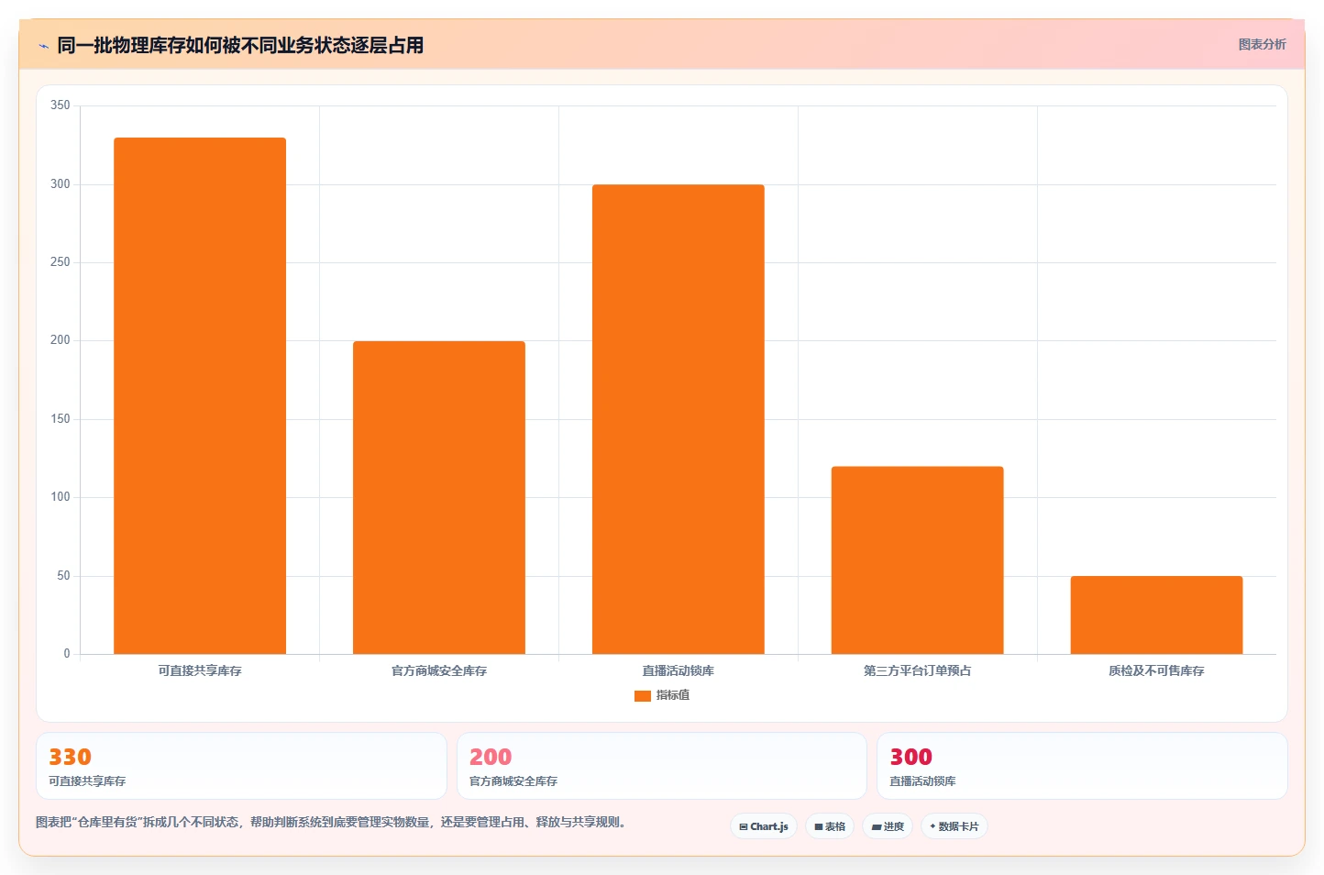Click the 质检及不可售库存 x-axis label
Screen dimensions: 1324x875
pyautogui.click(x=1157, y=670)
